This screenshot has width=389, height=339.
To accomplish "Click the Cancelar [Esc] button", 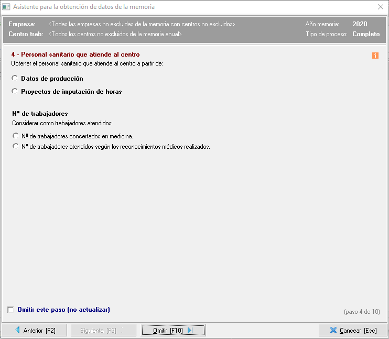I will [x=353, y=330].
